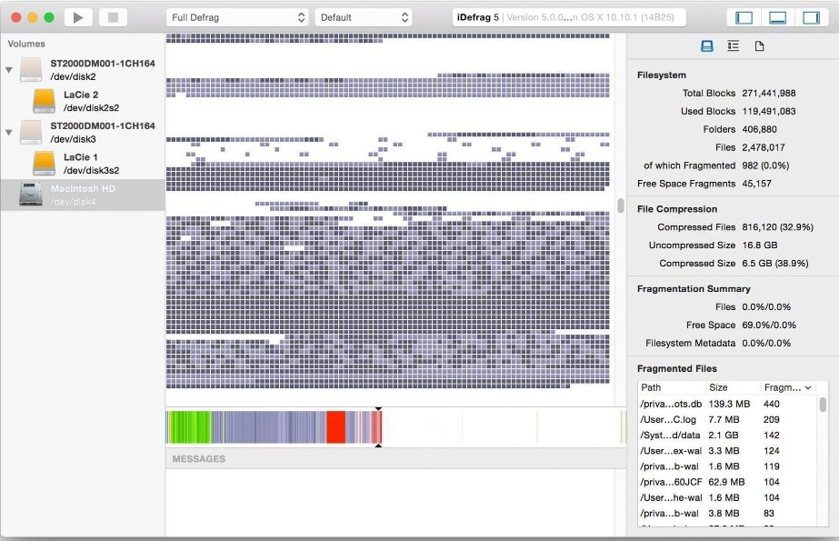Toggle the right inspector panel icon
This screenshot has width=839, height=541.
pyautogui.click(x=811, y=17)
